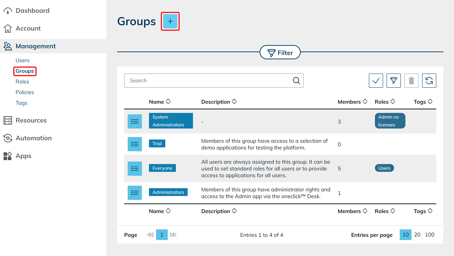Sort by Name in bottom header
Image resolution: width=454 pixels, height=256 pixels.
[160, 211]
